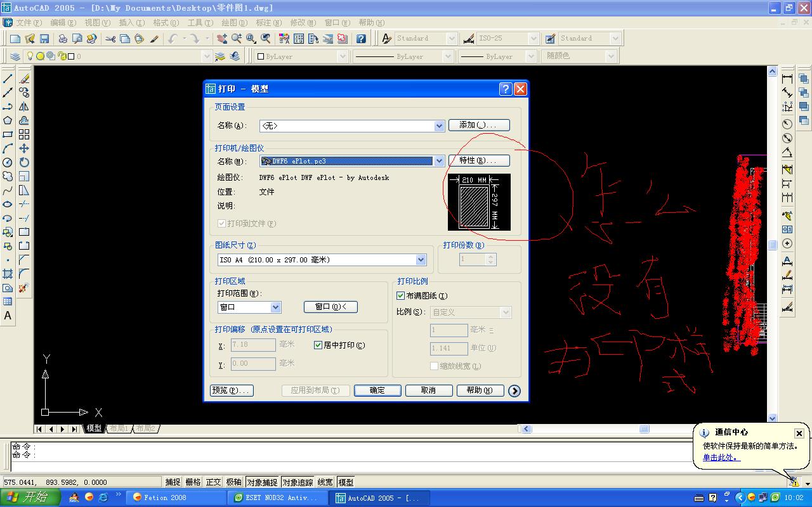The image size is (812, 507).
Task: Open the 视图(V) menu
Action: click(97, 23)
